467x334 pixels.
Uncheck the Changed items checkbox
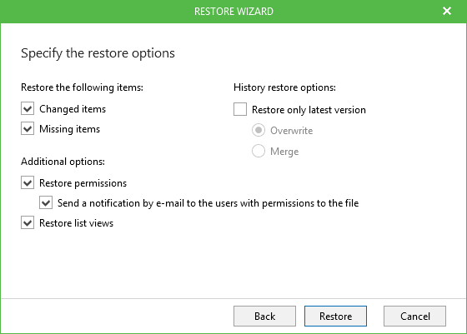(28, 108)
